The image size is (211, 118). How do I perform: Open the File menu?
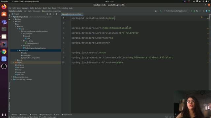pyautogui.click(x=10, y=8)
